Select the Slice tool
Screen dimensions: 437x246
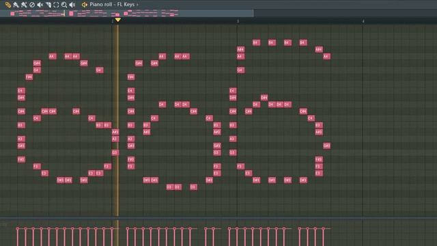48,5
